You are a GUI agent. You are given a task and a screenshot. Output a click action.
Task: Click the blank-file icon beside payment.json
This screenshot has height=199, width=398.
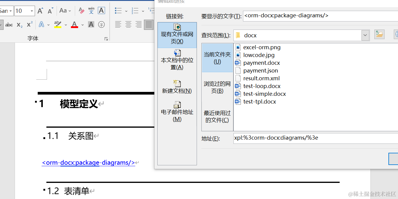click(x=238, y=70)
